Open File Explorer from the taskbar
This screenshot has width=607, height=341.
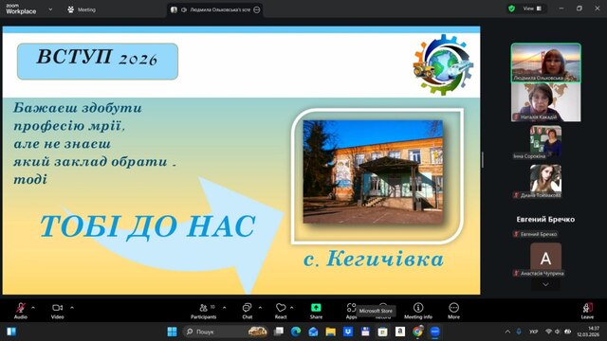[x=331, y=332]
